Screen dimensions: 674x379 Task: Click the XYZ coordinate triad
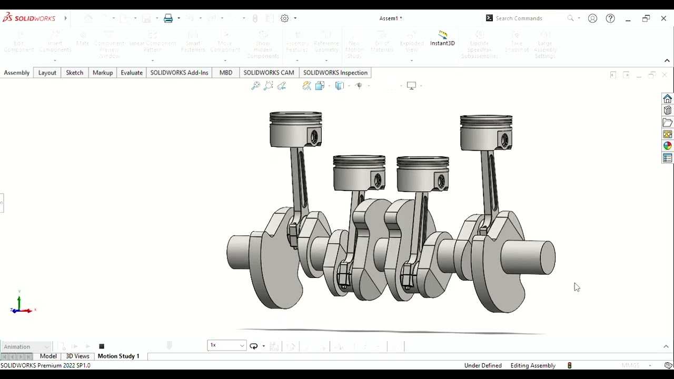(x=21, y=303)
